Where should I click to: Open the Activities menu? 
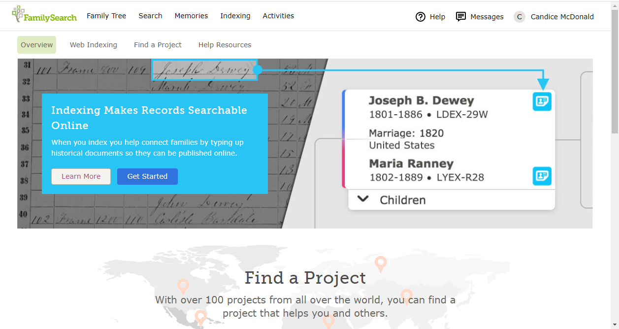pyautogui.click(x=278, y=16)
